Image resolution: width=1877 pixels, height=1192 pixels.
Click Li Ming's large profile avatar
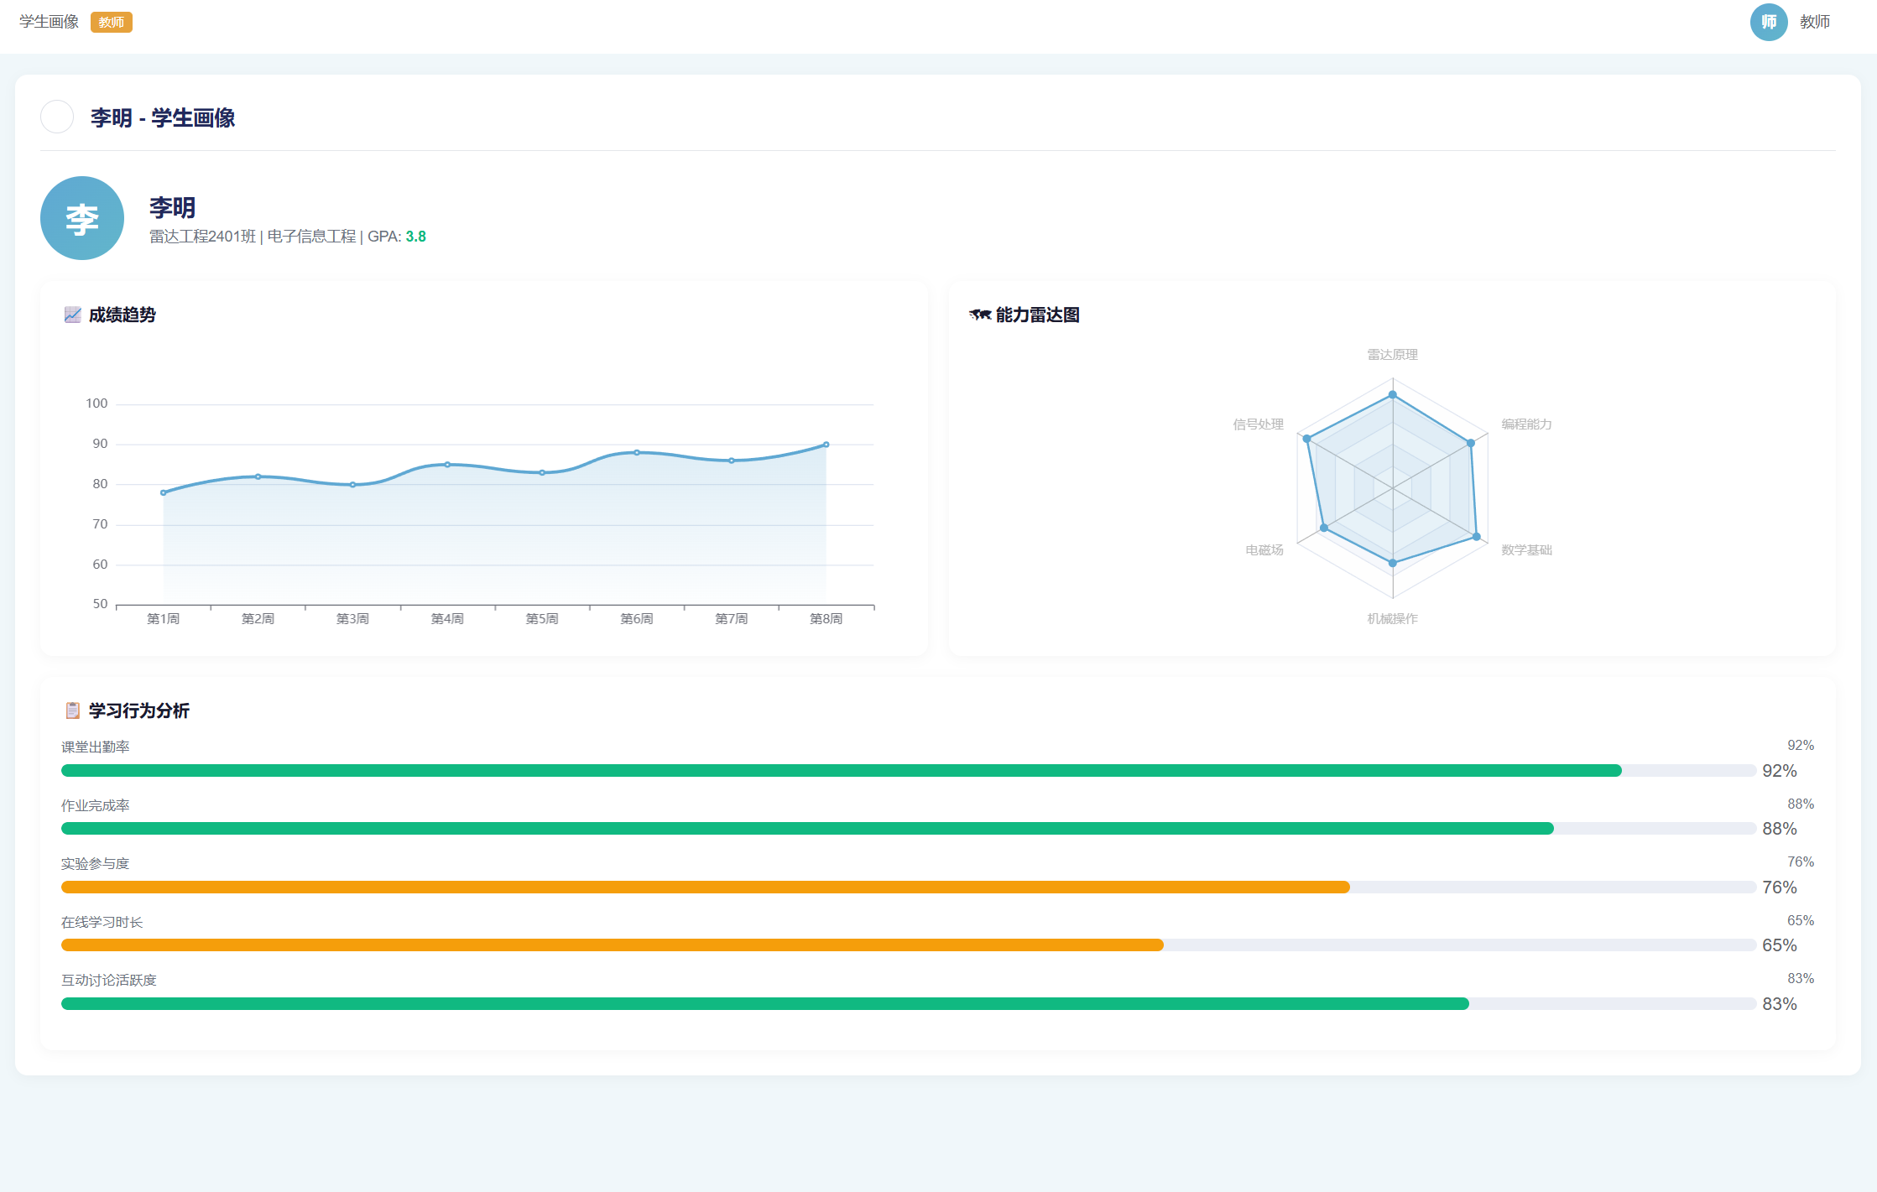[82, 218]
